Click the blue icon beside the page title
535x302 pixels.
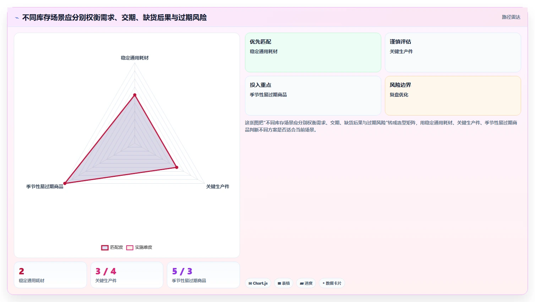(x=17, y=18)
